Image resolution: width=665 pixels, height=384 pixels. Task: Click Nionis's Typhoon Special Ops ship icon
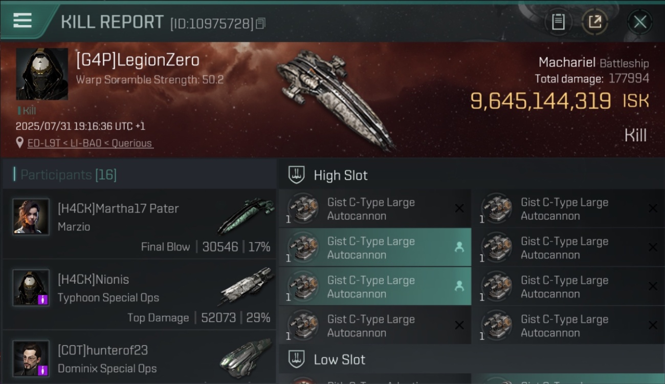pyautogui.click(x=247, y=286)
